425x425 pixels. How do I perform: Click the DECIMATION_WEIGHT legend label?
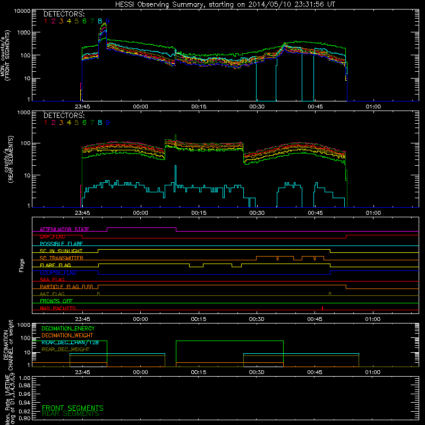pyautogui.click(x=67, y=335)
